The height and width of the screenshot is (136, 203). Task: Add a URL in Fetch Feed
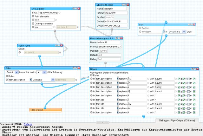point(20,49)
